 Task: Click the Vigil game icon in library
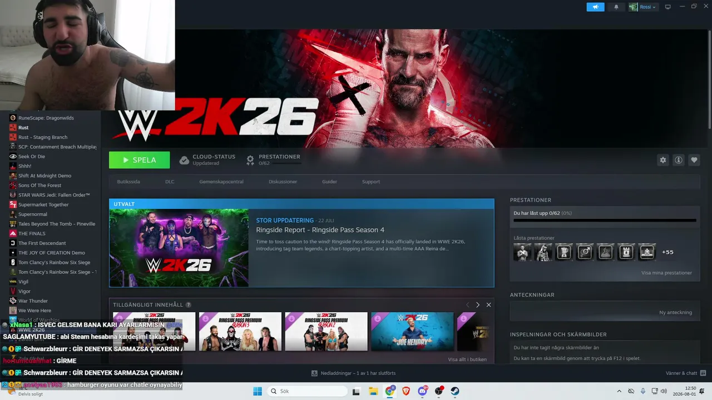(x=13, y=282)
